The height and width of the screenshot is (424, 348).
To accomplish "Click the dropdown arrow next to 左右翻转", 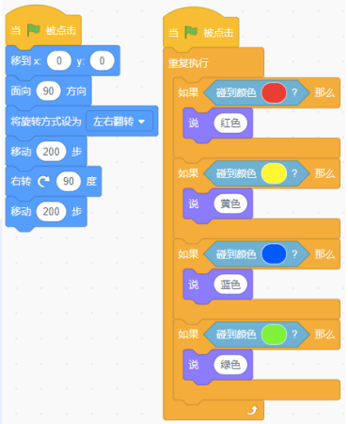I will click(142, 122).
